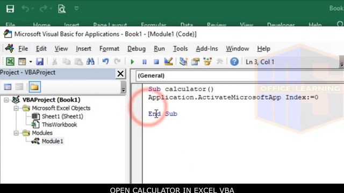
Task: Open Insert object dropdown arrow
Action: (31, 62)
